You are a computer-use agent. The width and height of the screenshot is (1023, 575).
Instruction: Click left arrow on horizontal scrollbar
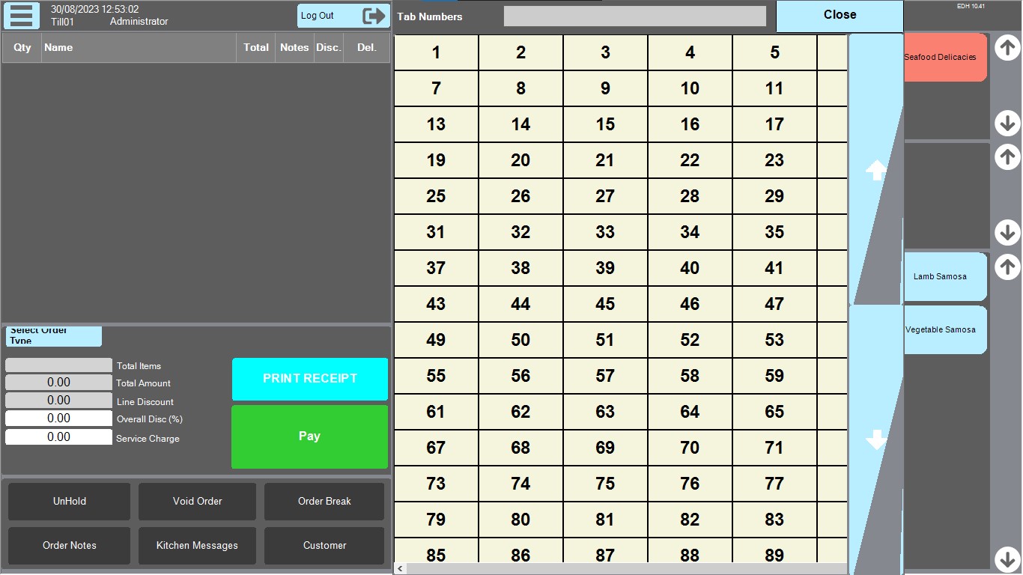point(401,569)
